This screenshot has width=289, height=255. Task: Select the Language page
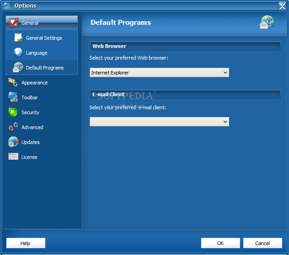point(42,53)
